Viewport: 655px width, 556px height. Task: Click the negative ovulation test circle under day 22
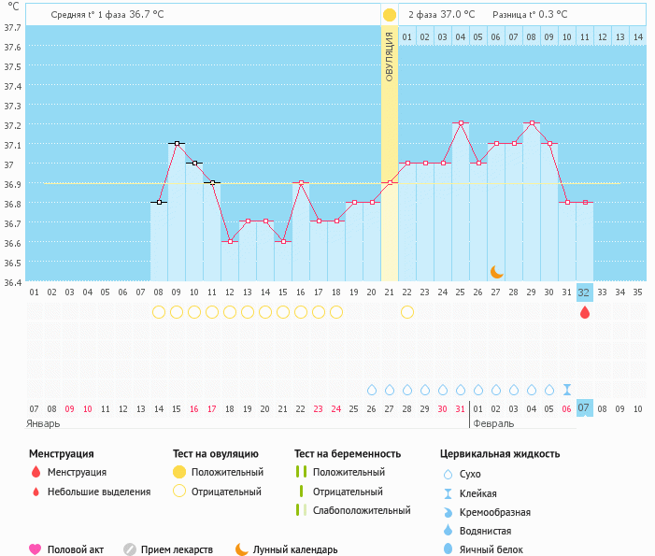(x=407, y=312)
